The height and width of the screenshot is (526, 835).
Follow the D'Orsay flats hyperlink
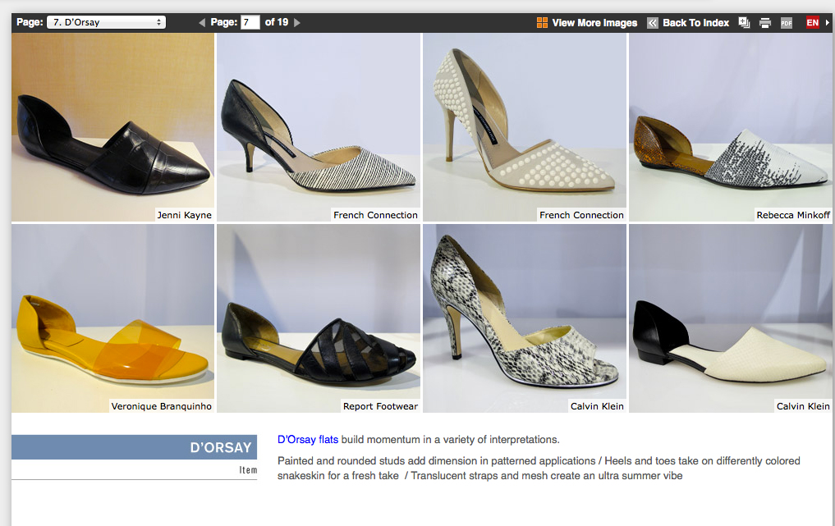[x=308, y=440]
